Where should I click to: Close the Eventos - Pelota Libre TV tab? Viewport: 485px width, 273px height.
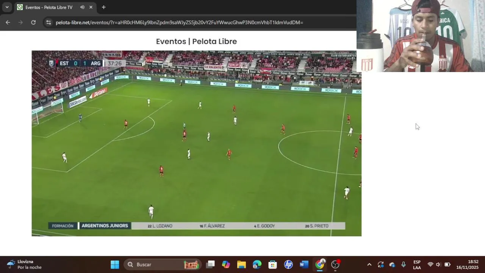click(x=91, y=7)
